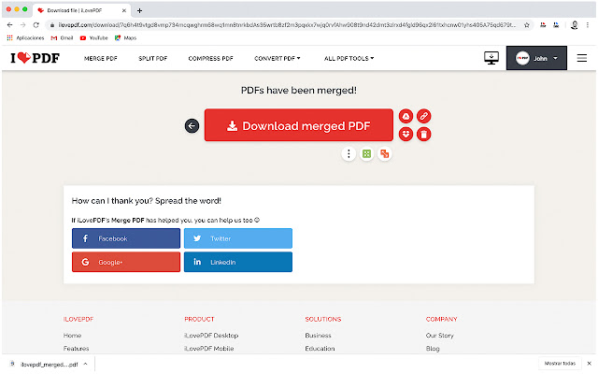Click the 'PDFs have been merged!' heading

[x=299, y=91]
